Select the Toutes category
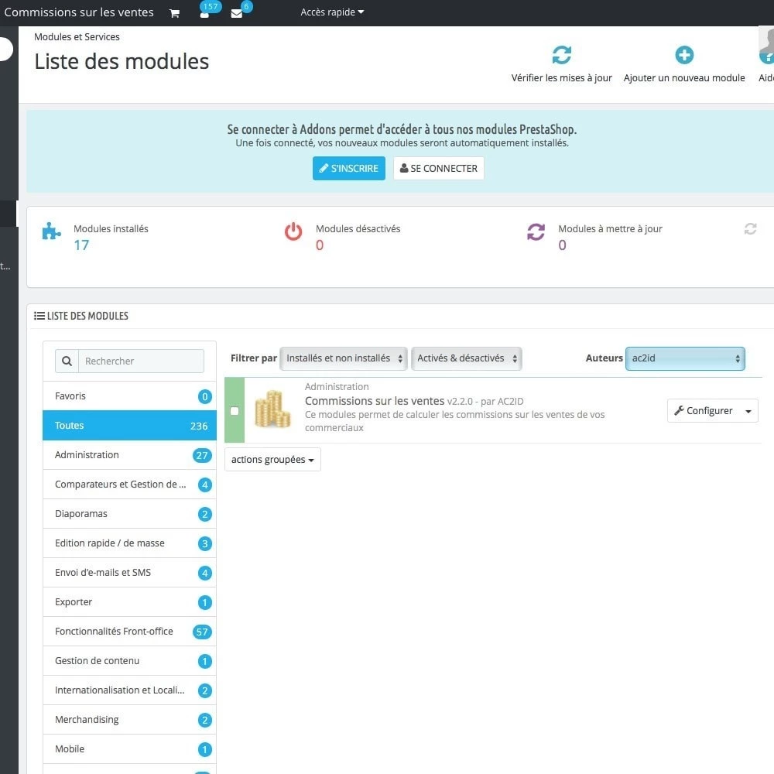 (129, 426)
